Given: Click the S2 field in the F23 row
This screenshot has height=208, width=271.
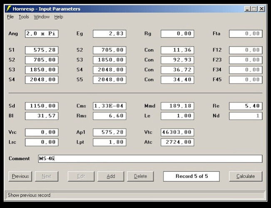Looking at the screenshot, I should [x=42, y=60].
